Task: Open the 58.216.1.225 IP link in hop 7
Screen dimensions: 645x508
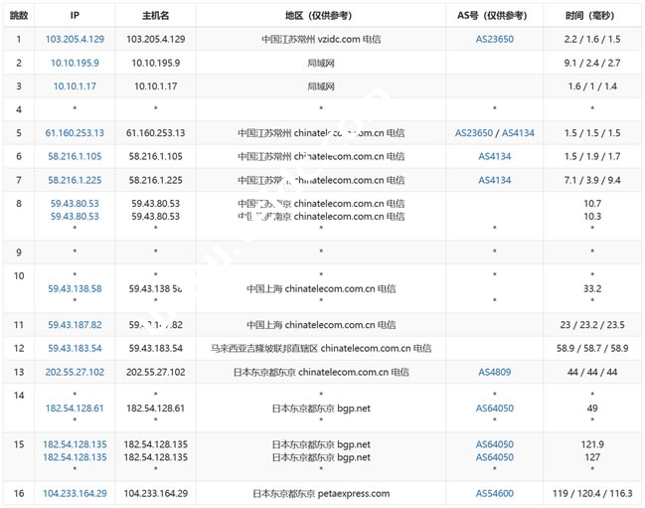Action: coord(75,180)
